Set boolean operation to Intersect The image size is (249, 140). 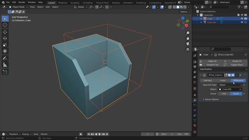pos(207,80)
